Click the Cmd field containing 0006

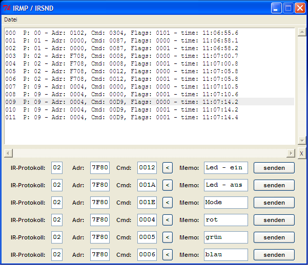tap(147, 255)
